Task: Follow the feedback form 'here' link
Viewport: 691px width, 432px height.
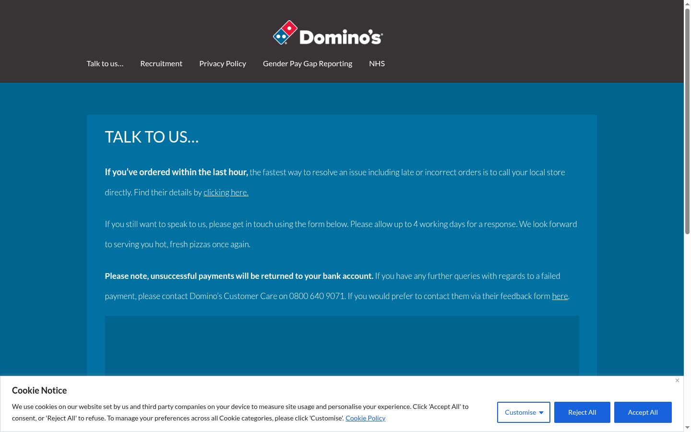Action: click(560, 296)
